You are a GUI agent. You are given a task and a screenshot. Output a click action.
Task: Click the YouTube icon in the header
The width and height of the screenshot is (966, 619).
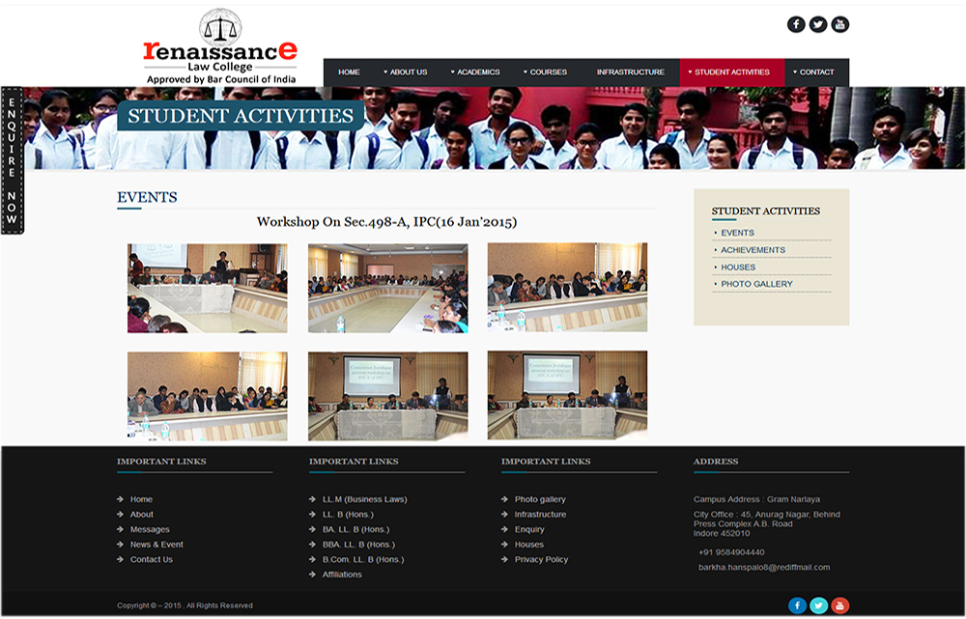840,24
